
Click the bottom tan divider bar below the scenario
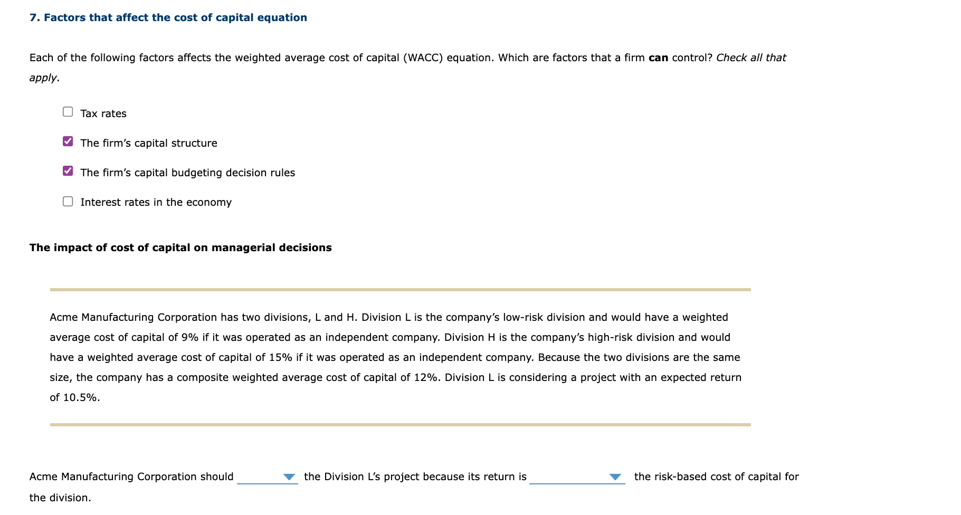[x=400, y=423]
